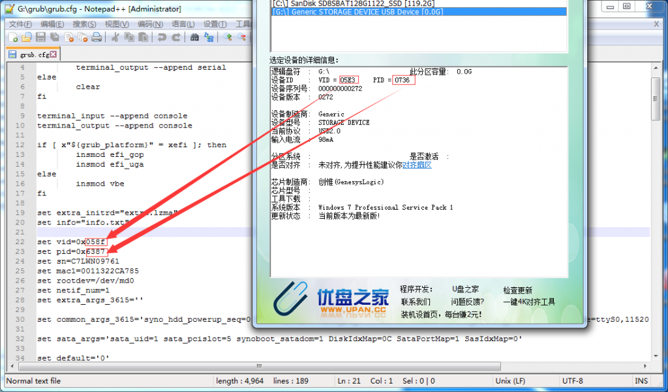The height and width of the screenshot is (392, 668).
Task: Click the VID value 05E3
Action: 348,80
